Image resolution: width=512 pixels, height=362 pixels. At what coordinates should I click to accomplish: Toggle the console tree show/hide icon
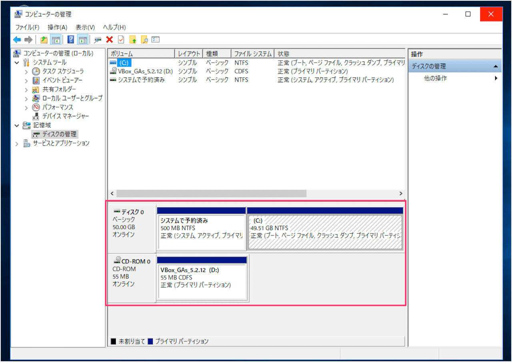[x=56, y=40]
